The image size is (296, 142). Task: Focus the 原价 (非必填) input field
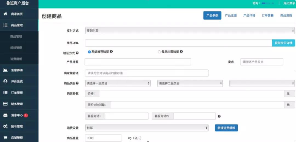(197, 105)
